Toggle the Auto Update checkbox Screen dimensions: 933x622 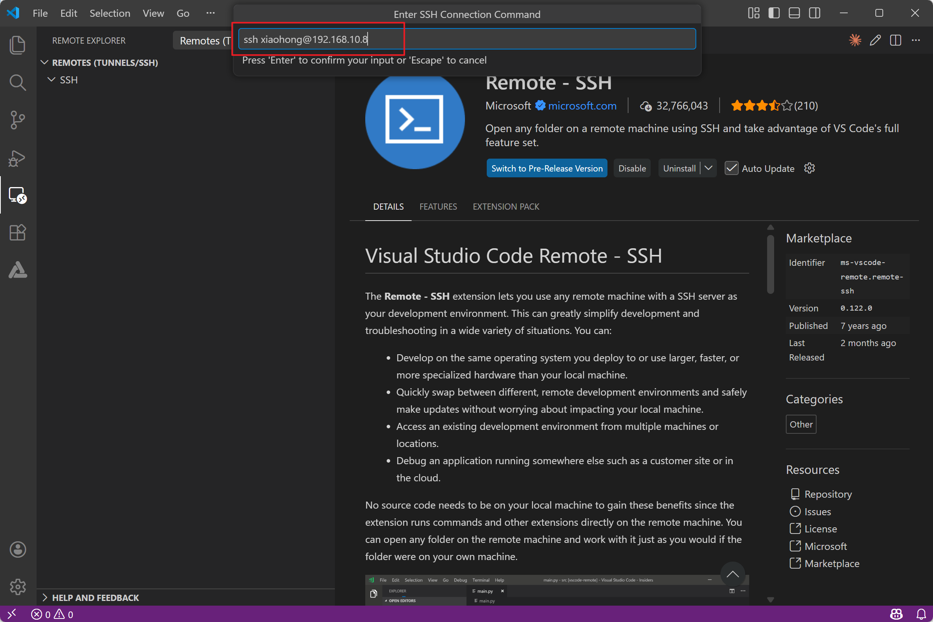click(731, 168)
